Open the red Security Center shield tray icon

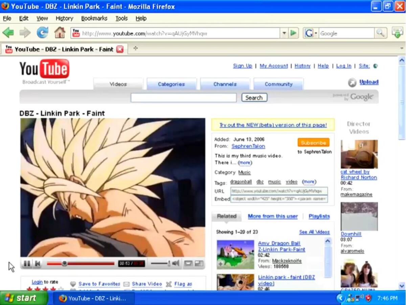pos(368,298)
